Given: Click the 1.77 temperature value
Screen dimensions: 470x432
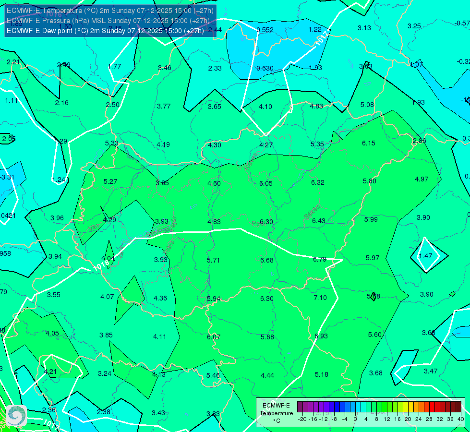Looking at the screenshot, I should click(x=115, y=67).
